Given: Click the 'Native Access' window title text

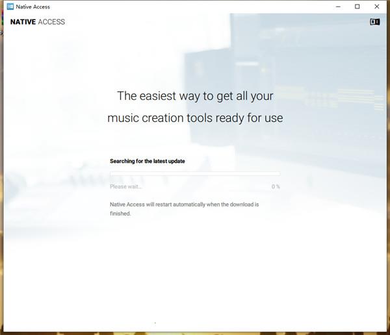Looking at the screenshot, I should (33, 7).
